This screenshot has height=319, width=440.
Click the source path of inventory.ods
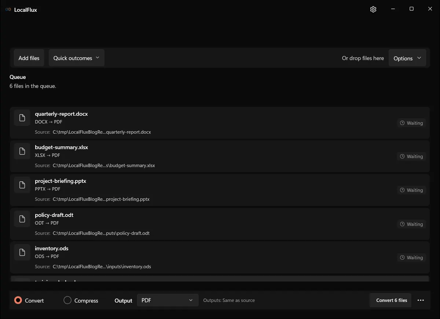pos(102,267)
